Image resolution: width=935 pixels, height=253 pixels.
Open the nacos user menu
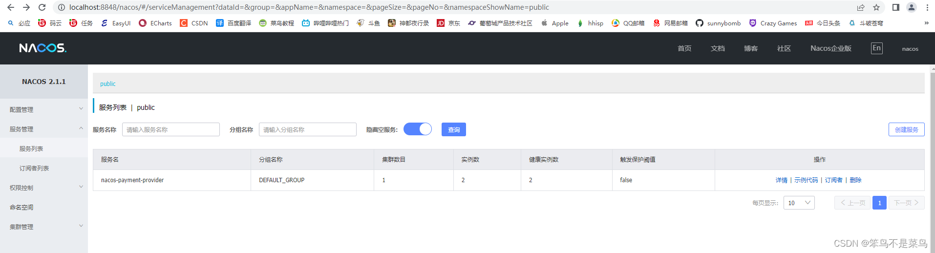click(x=910, y=49)
